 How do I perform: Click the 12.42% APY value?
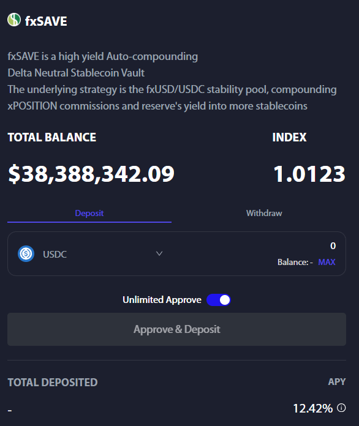(313, 408)
